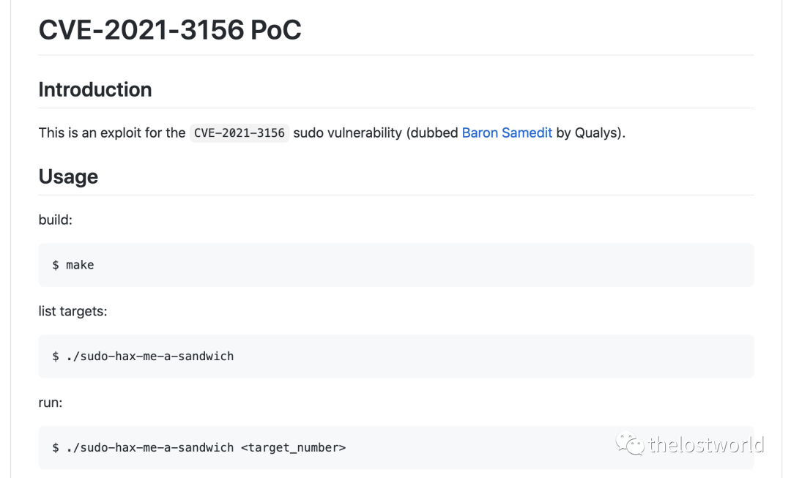The width and height of the screenshot is (791, 478).
Task: Click the dollar prompt in list targets block
Action: (56, 356)
